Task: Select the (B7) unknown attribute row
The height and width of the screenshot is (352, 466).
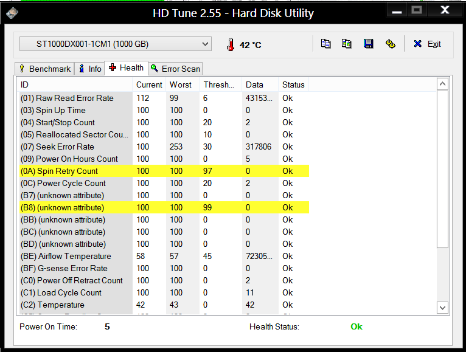Action: click(x=164, y=196)
